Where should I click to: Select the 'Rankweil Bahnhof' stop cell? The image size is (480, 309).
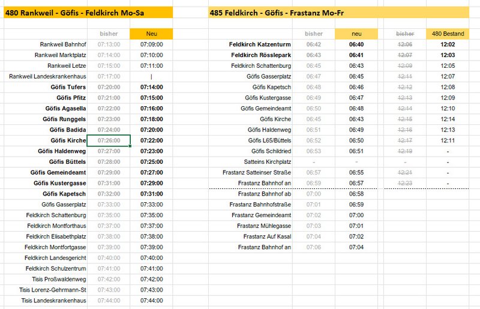coord(46,44)
